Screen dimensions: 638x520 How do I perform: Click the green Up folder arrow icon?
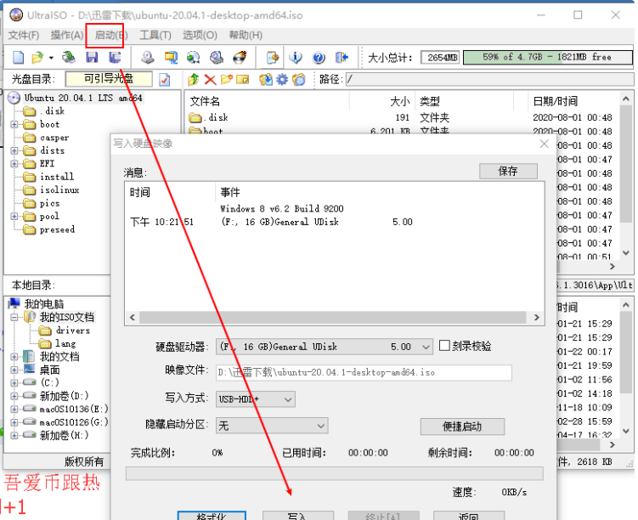pos(194,79)
